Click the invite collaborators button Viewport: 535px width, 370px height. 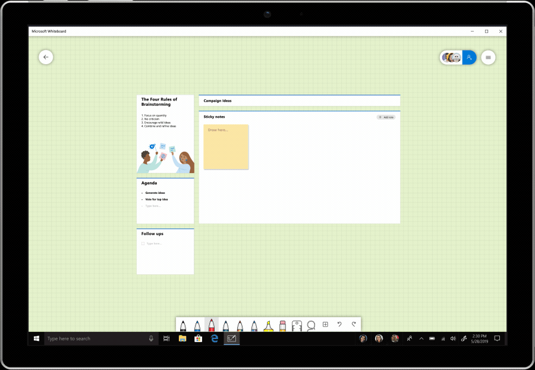(x=469, y=57)
